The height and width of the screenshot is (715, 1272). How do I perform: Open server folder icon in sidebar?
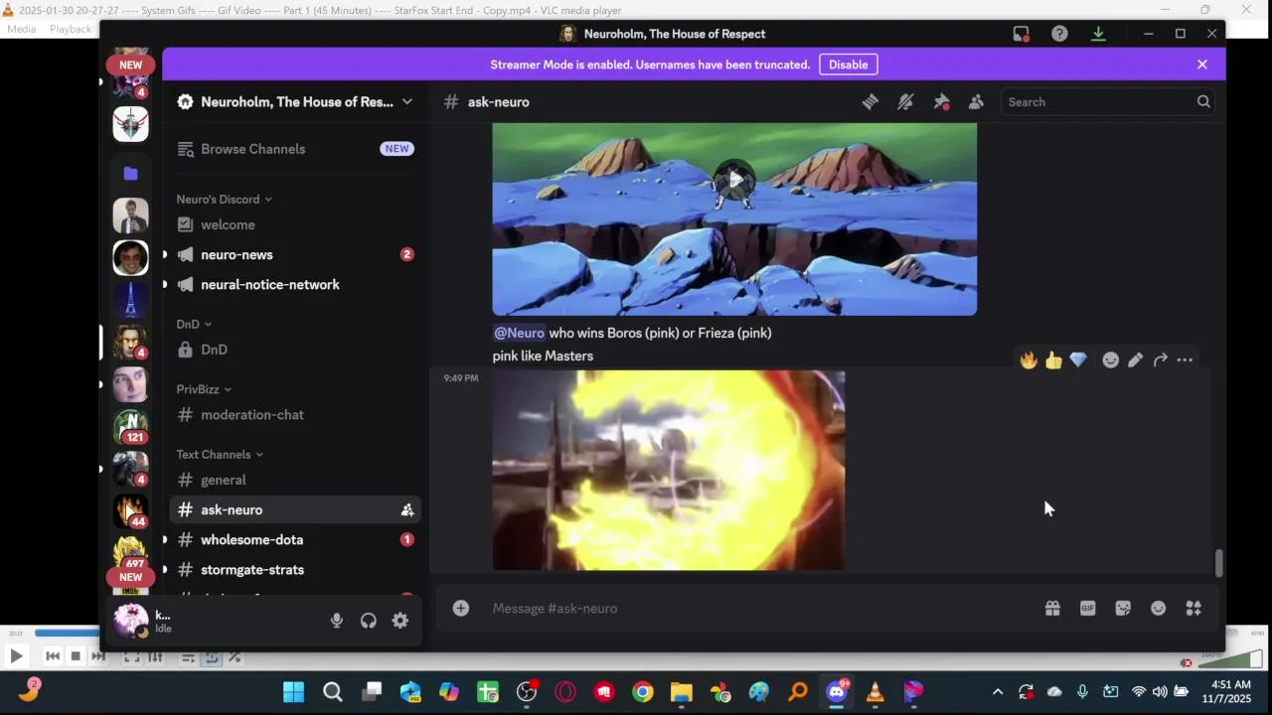point(130,173)
